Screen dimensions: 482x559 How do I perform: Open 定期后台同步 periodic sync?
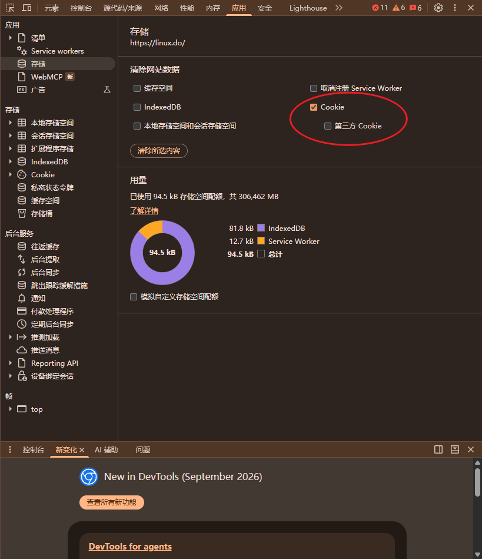coord(52,324)
